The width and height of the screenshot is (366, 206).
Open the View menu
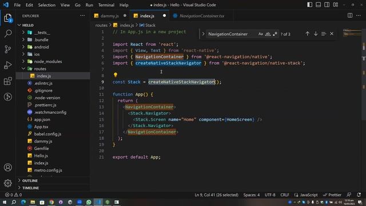(x=65, y=5)
